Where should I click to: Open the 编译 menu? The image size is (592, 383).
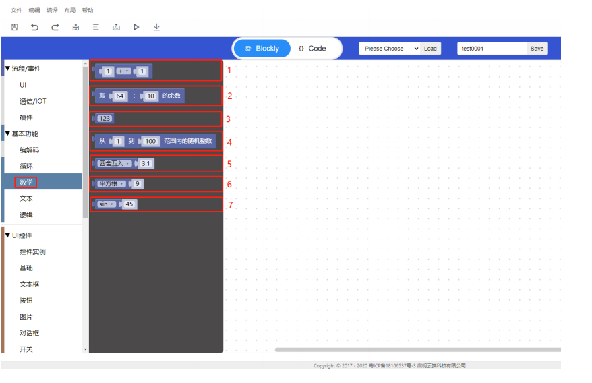click(52, 10)
